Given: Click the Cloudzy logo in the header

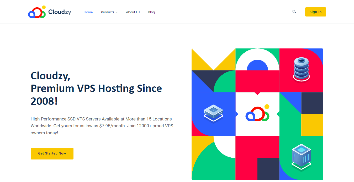Looking at the screenshot, I should pos(50,12).
